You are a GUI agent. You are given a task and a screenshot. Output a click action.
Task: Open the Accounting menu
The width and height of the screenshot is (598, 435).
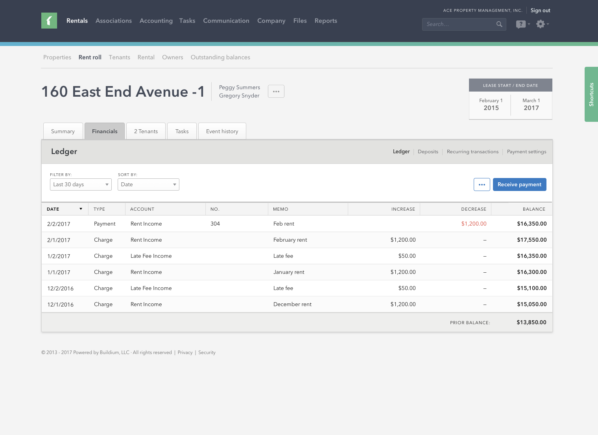point(156,21)
